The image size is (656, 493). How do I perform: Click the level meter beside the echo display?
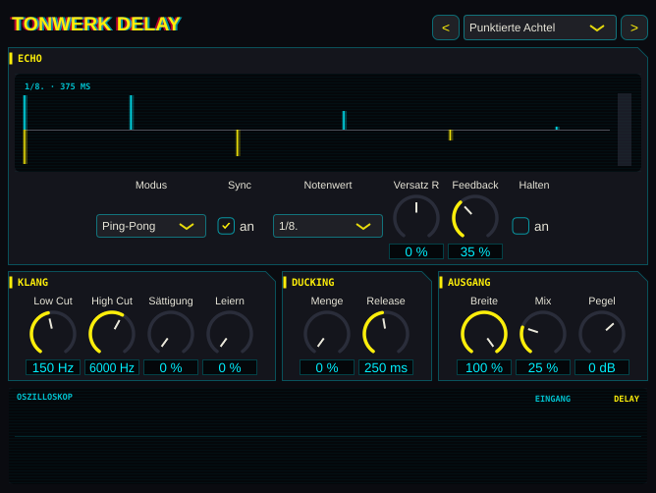coord(625,130)
